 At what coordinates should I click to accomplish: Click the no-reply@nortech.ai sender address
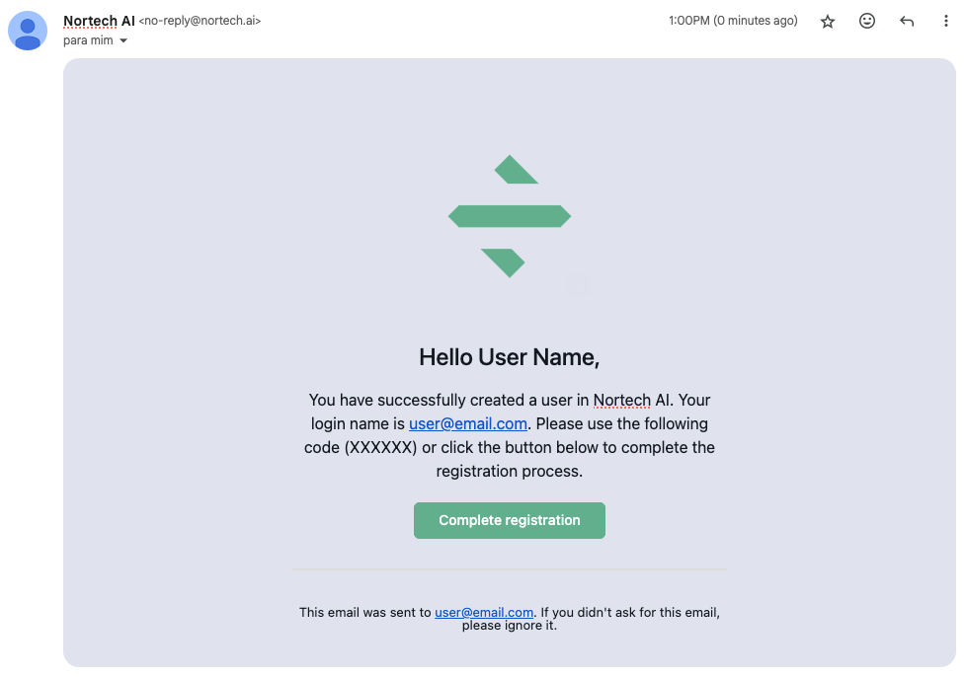pyautogui.click(x=200, y=21)
